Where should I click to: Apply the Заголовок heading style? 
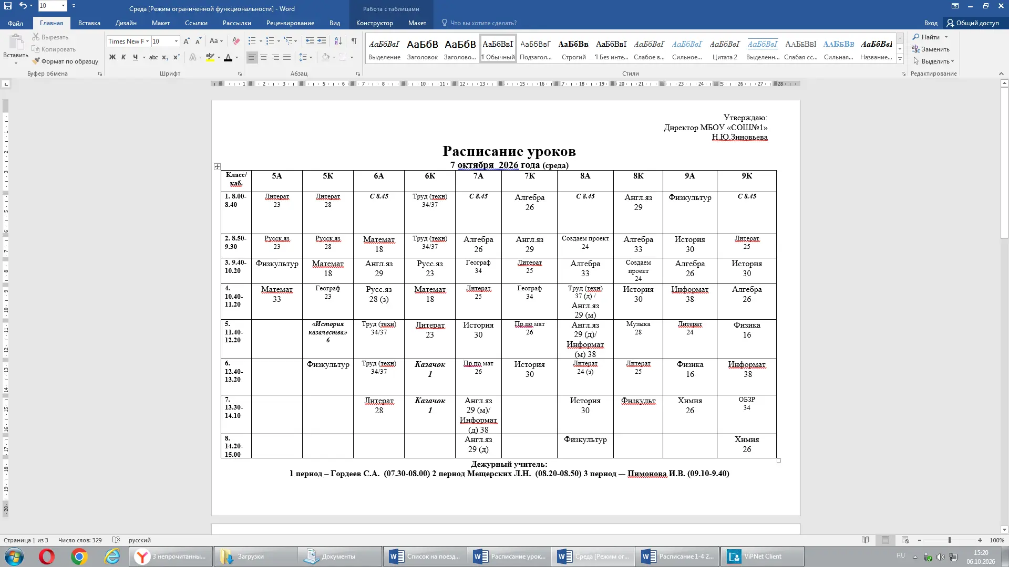tap(422, 49)
